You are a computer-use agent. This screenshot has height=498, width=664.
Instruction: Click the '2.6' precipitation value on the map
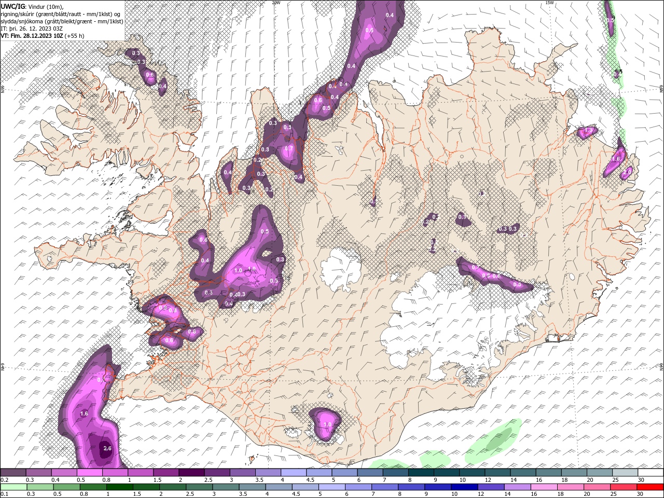pos(108,448)
